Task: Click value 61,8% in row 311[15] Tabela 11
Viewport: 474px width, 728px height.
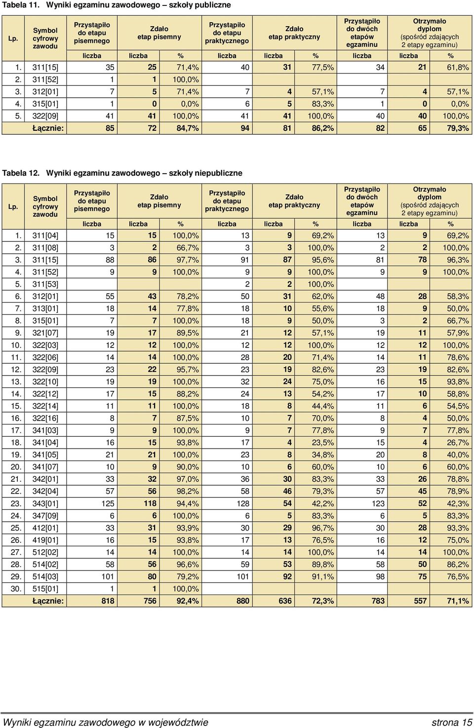Action: [x=458, y=67]
